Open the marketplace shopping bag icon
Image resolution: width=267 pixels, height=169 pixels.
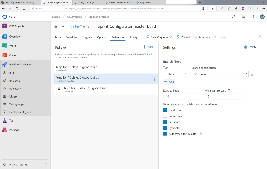pos(253,17)
